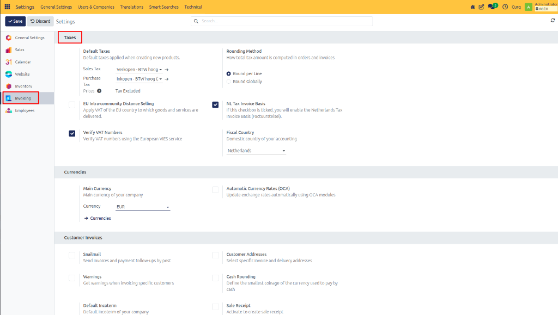Click the Default Incoterm heading
558x315 pixels.
pyautogui.click(x=100, y=305)
